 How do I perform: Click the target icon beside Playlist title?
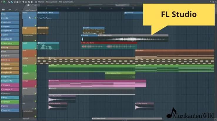36,2
